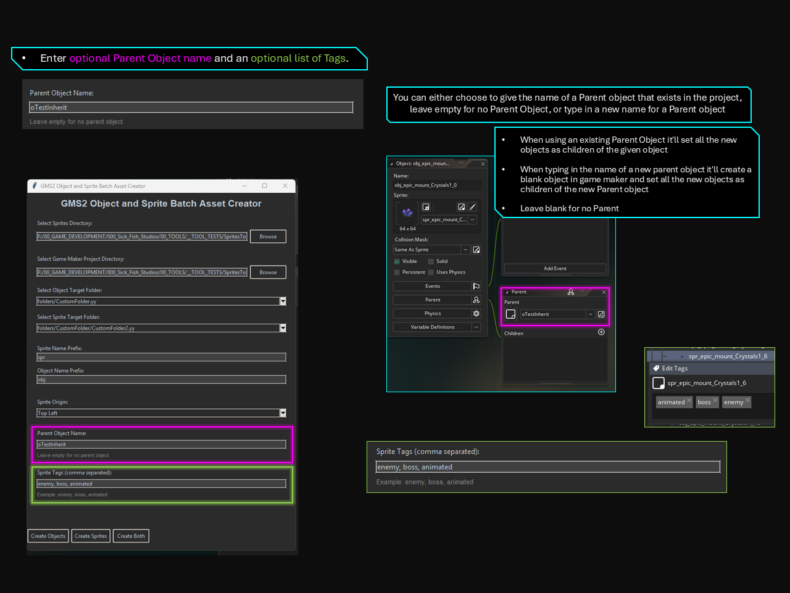790x593 pixels.
Task: Click the gear icon beside Physics
Action: [476, 313]
